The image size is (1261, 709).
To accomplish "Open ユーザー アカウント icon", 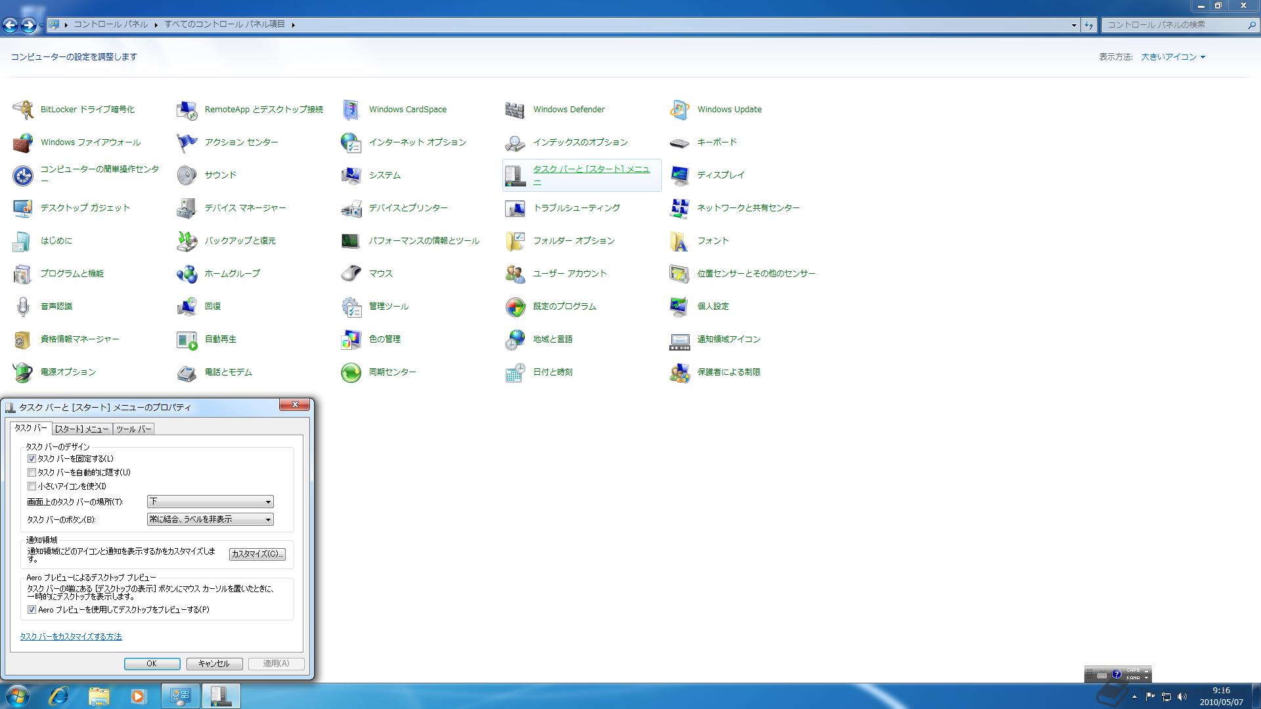I will 516,274.
